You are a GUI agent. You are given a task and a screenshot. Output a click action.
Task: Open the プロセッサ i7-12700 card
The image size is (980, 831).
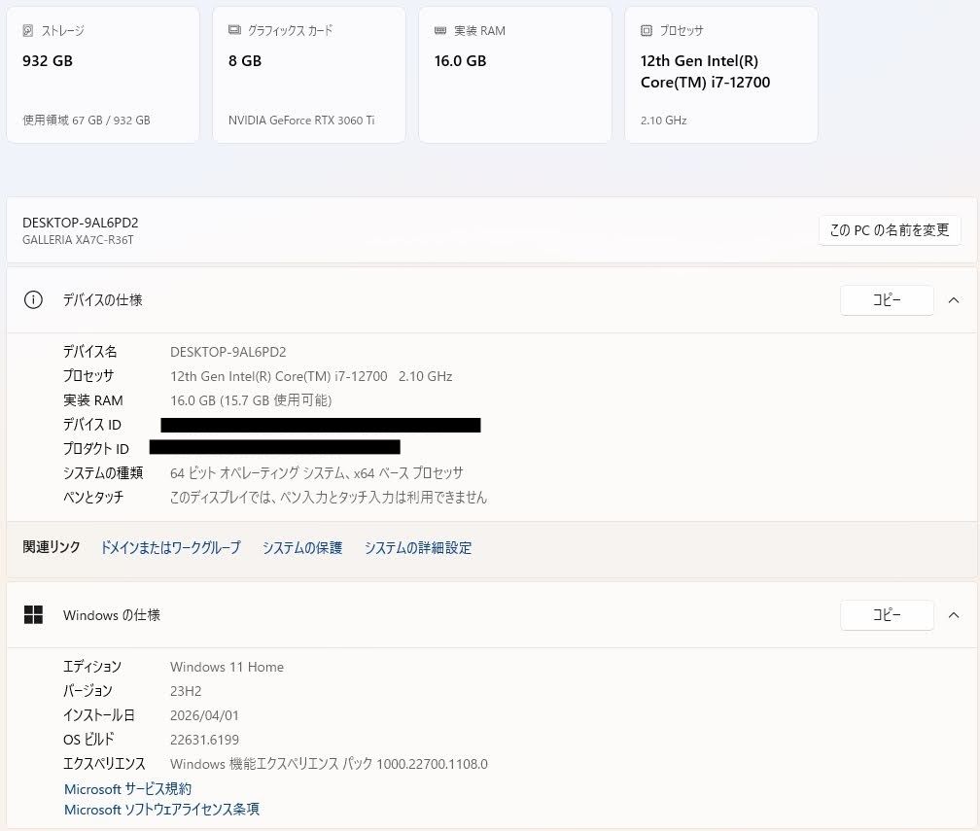click(721, 75)
